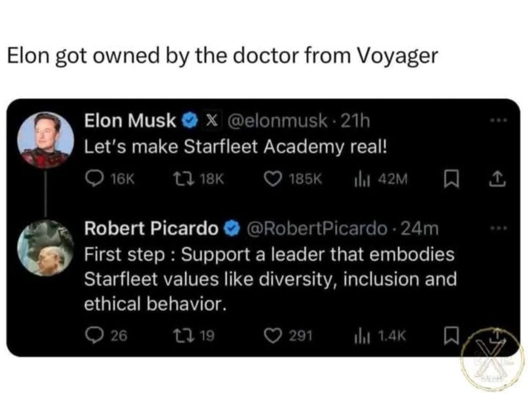Click reply icon on Elon Musk's tweet

pos(95,179)
